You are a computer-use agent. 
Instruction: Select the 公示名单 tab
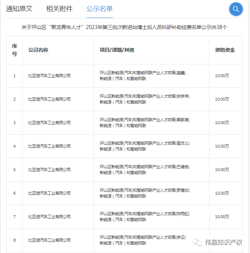tap(99, 9)
